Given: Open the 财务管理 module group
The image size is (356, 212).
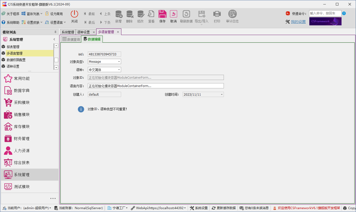Looking at the screenshot, I should coord(30,139).
